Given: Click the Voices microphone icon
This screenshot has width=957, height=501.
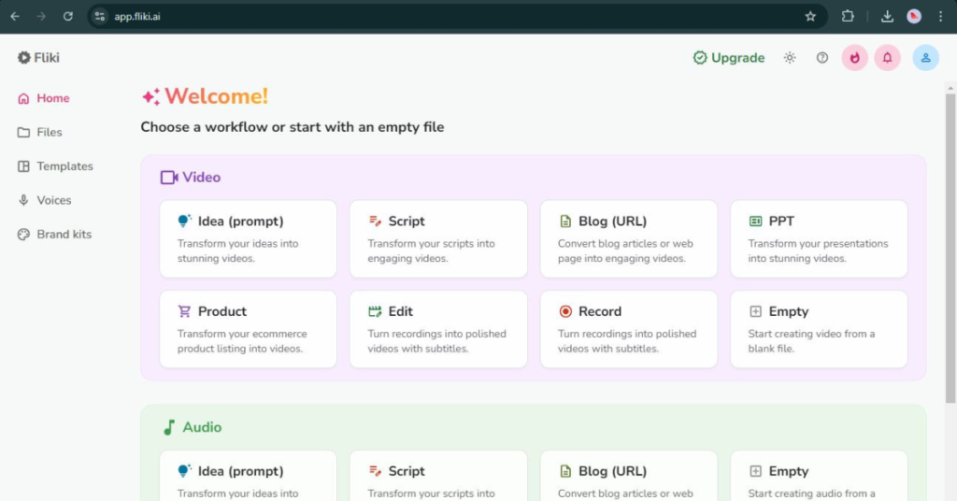Looking at the screenshot, I should [23, 200].
